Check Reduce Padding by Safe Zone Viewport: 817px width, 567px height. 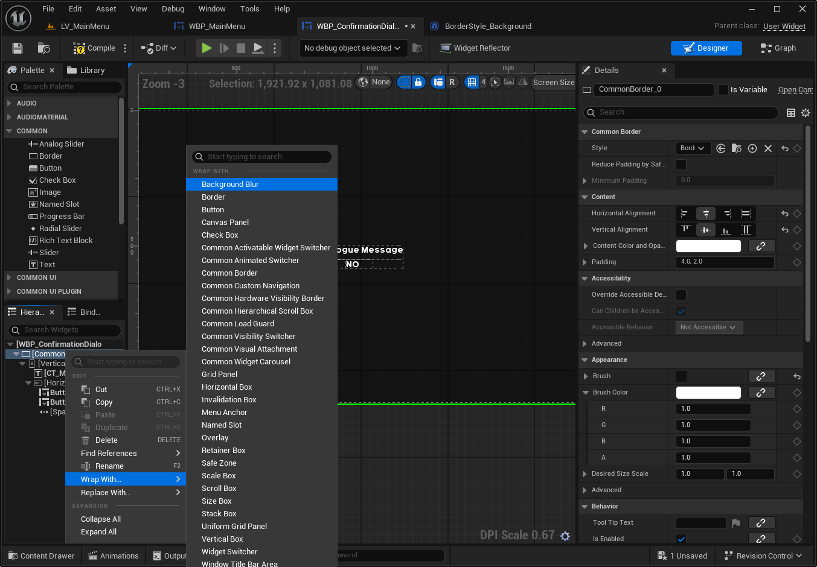click(x=681, y=165)
